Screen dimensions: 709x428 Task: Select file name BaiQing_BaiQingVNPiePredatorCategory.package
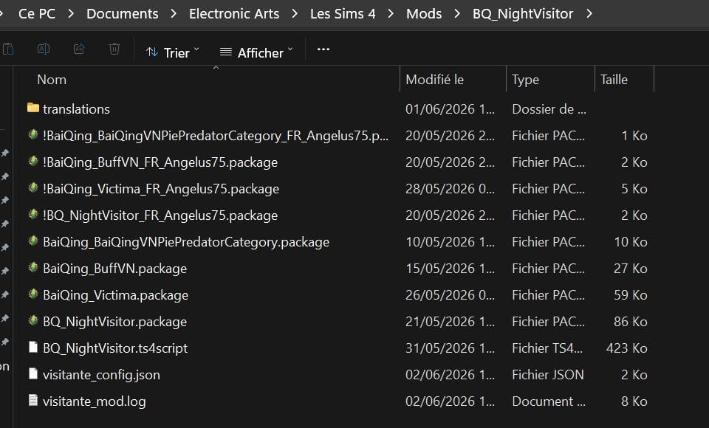click(186, 242)
